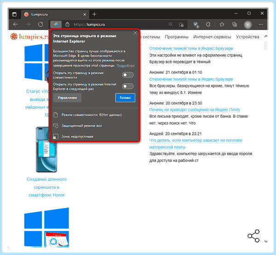Click Зона: недопустимая text
Image resolution: width=276 pixels, height=255 pixels.
(77, 137)
